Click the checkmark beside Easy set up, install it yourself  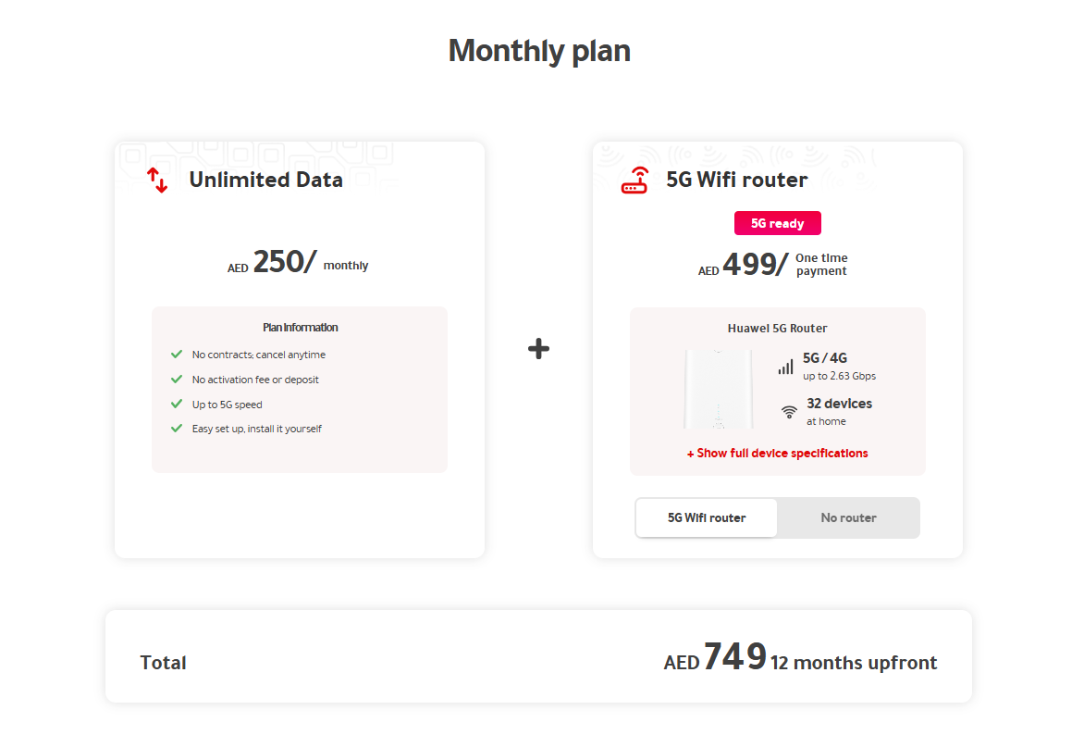point(177,428)
